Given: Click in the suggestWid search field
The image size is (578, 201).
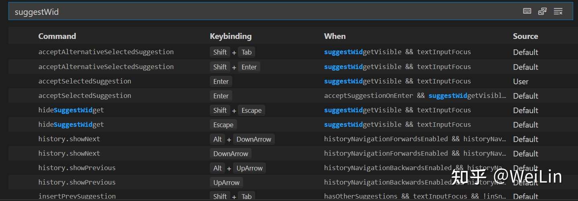Looking at the screenshot, I should 241,12.
